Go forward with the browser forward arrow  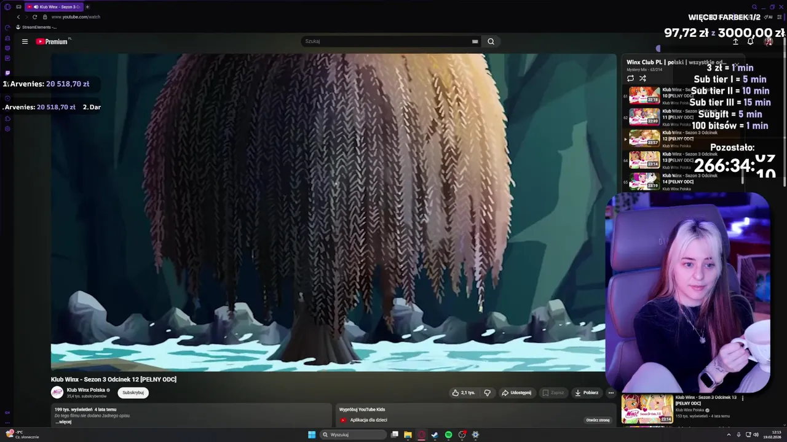(x=26, y=17)
